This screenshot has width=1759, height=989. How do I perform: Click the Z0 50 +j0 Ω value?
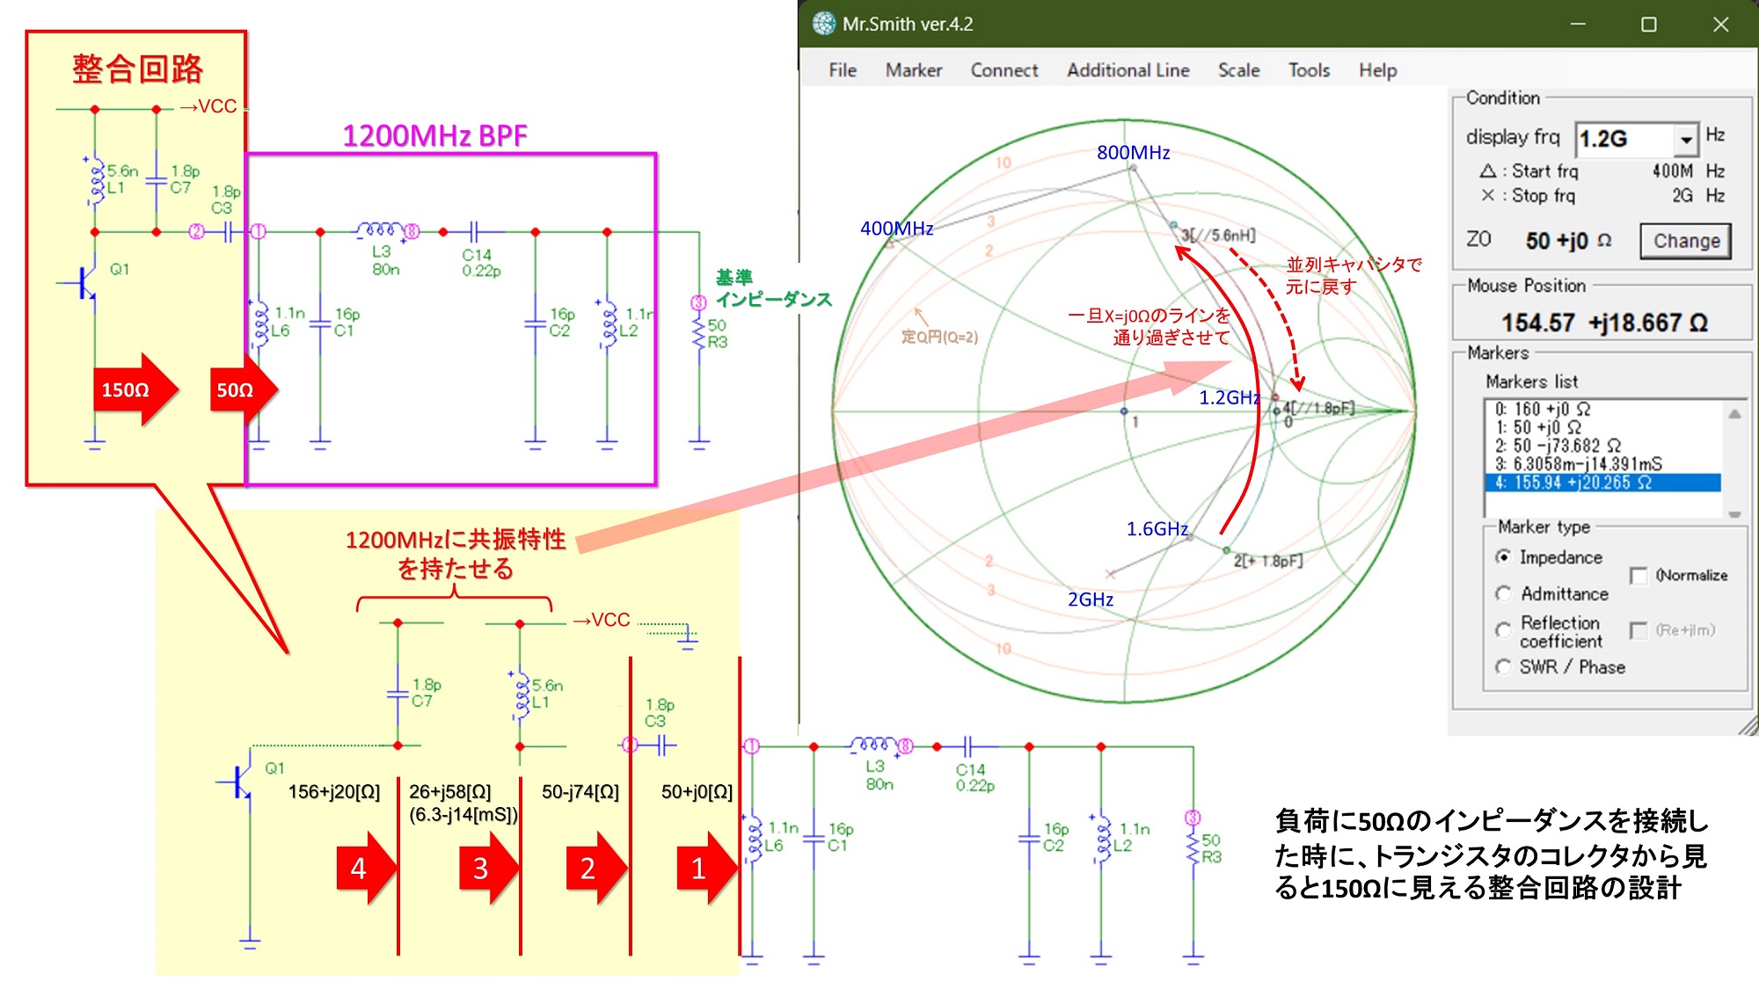pos(1567,241)
